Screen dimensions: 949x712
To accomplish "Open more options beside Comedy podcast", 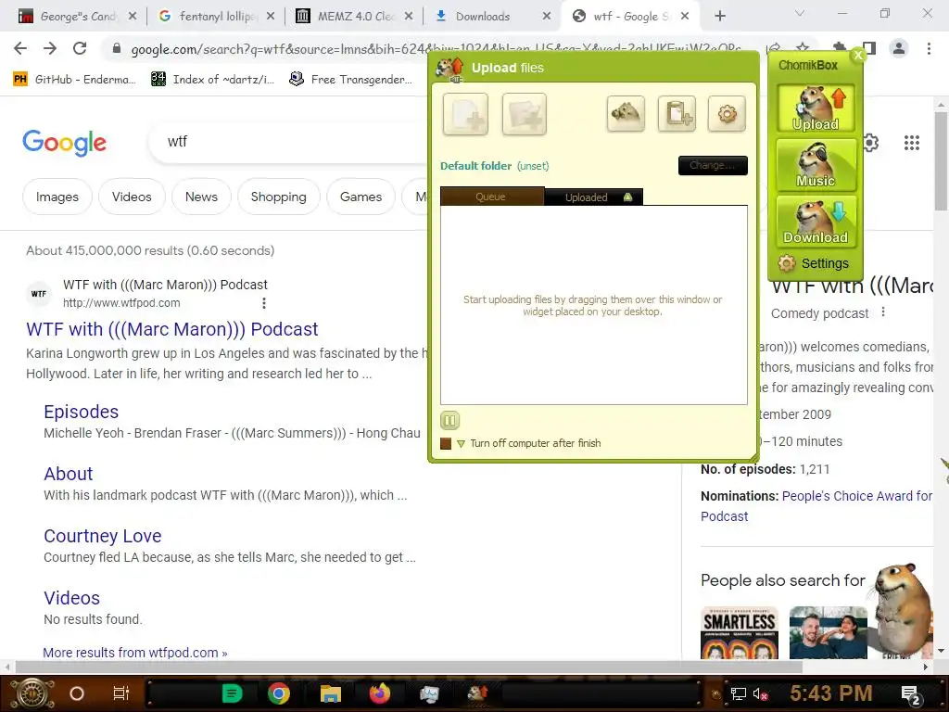I will pos(883,312).
